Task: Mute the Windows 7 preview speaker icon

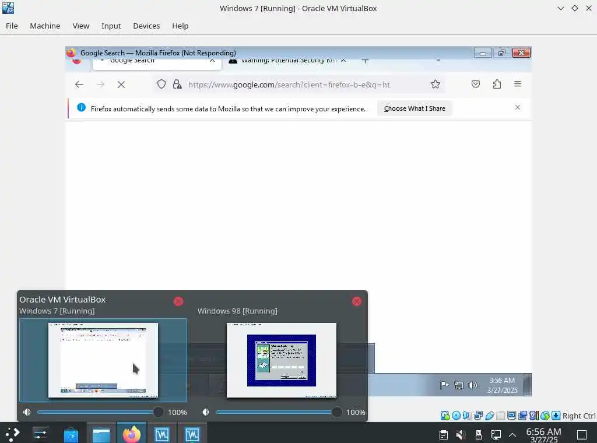Action: click(x=27, y=412)
